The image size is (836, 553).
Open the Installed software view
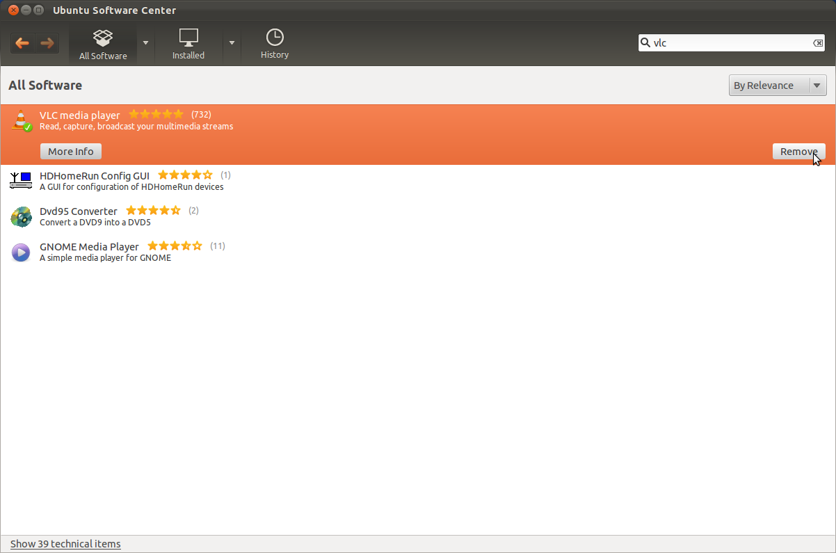point(188,45)
